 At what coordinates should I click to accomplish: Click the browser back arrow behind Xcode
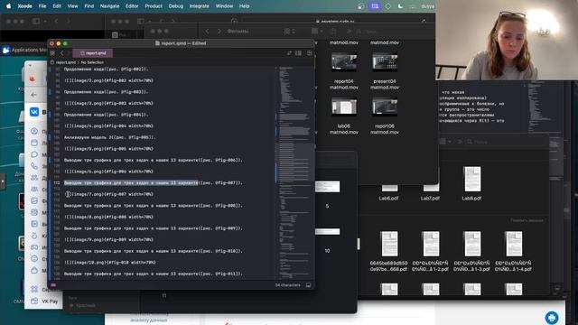(34, 95)
